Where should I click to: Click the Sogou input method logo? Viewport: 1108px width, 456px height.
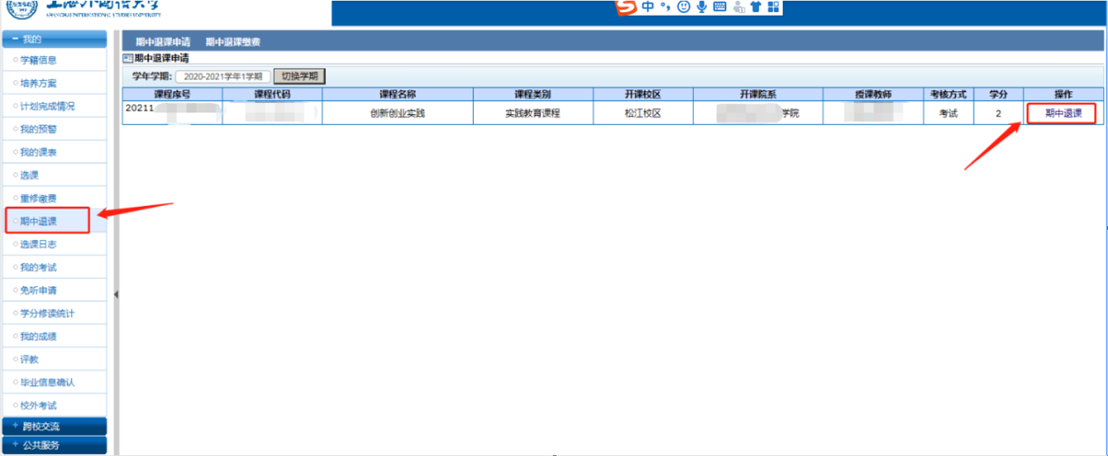(x=628, y=6)
